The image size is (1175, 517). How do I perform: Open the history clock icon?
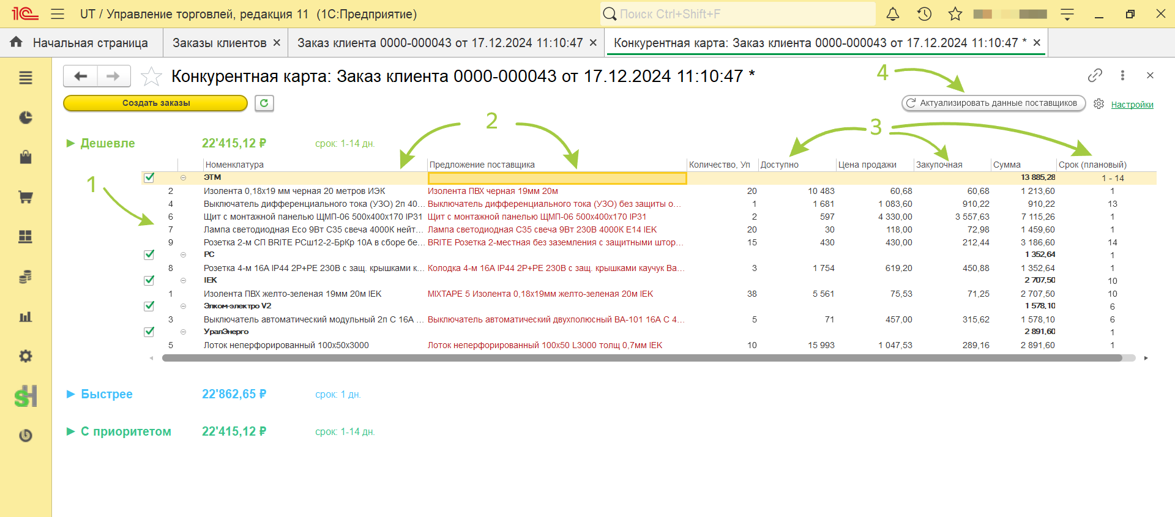[x=924, y=14]
